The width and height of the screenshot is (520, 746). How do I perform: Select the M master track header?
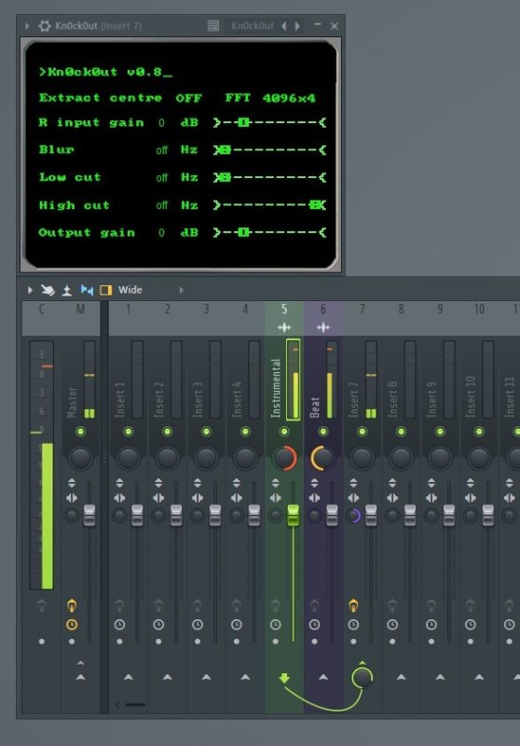(x=80, y=310)
